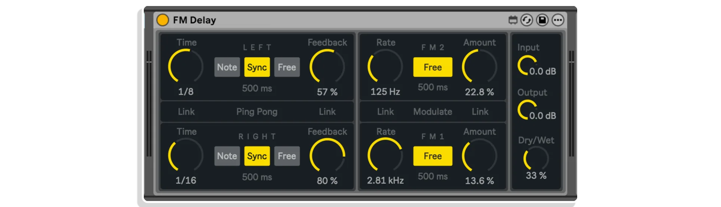This screenshot has height=207, width=721.
Task: Toggle the Feedback Link button
Action: click(327, 112)
